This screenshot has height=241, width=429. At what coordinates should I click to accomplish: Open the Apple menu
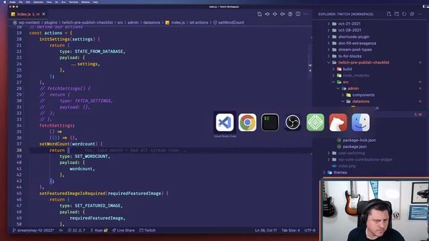click(5, 2)
